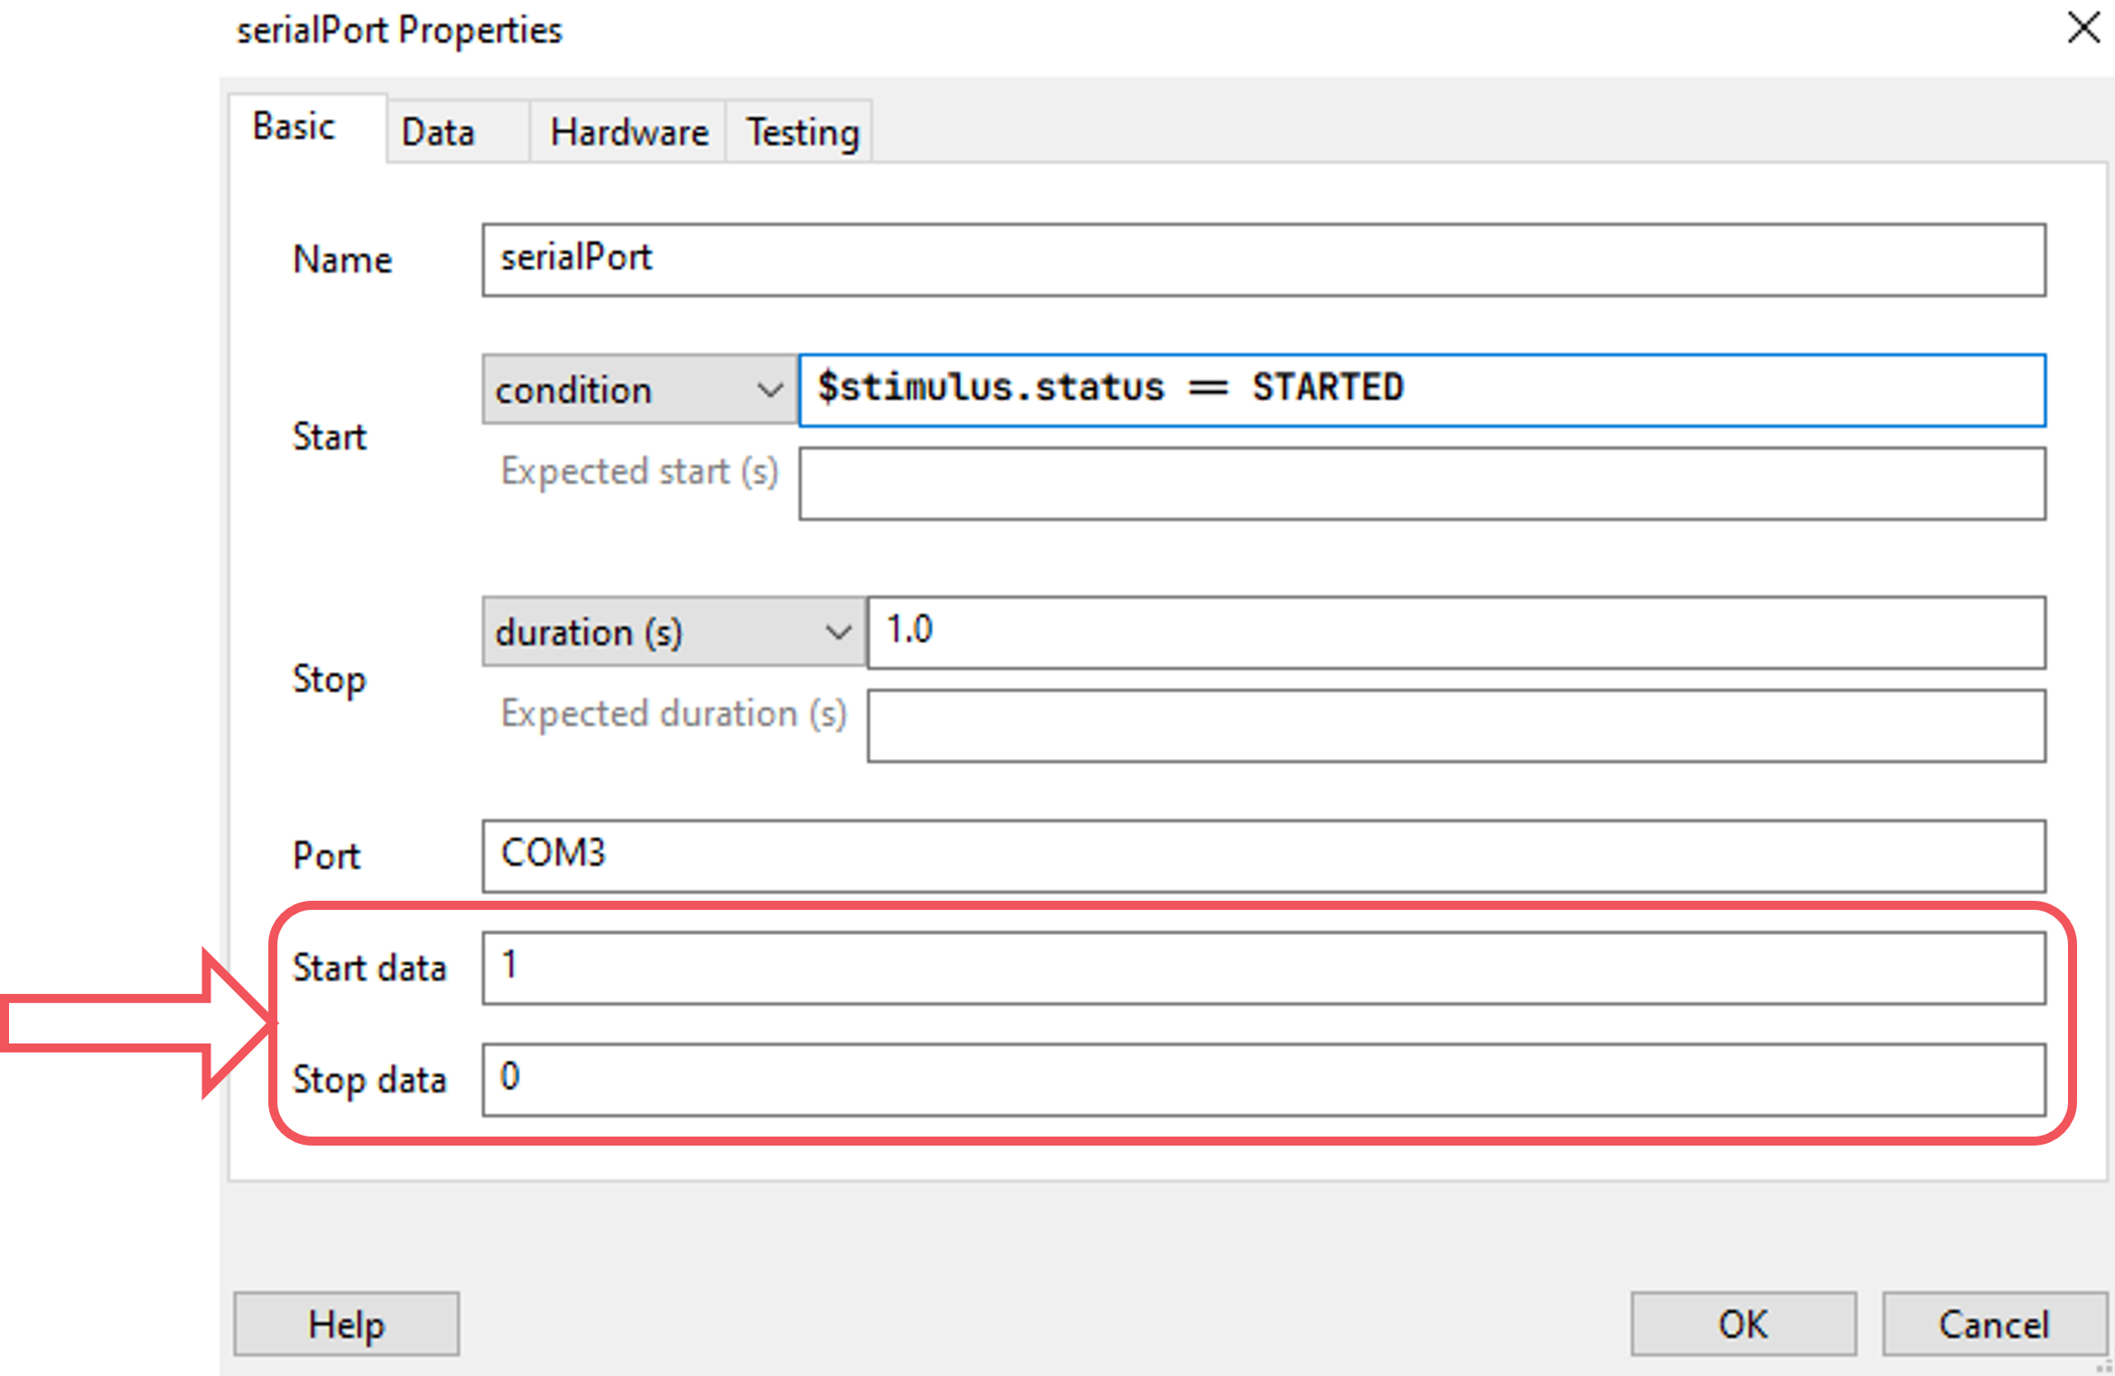Click the Expected duration (s) field

tap(1456, 726)
